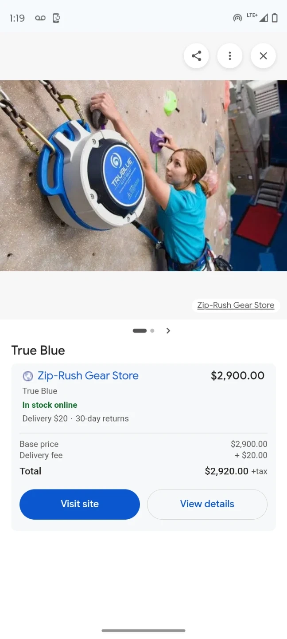Tap the Delivery $20 · 30-day returns text
Screen dimensions: 287x639
pyautogui.click(x=76, y=418)
